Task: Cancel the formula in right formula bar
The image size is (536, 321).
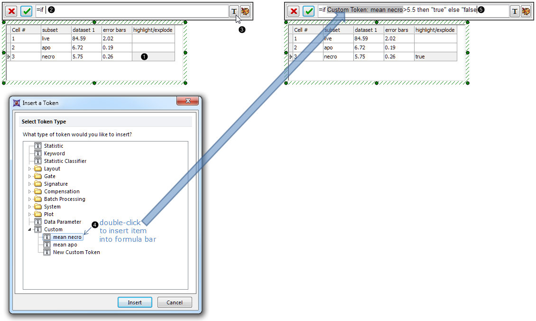Action: (294, 11)
